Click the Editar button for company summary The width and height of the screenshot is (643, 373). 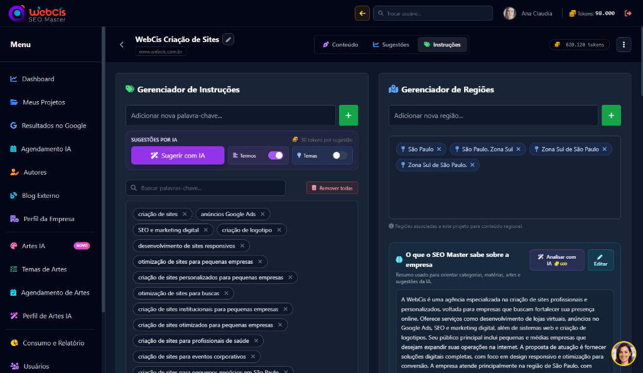click(x=600, y=260)
